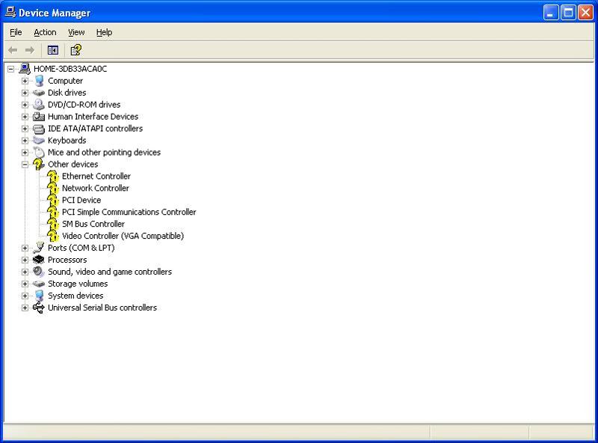Screen dimensions: 598x443
Task: Open the Properties help toolbar icon
Action: [x=76, y=50]
